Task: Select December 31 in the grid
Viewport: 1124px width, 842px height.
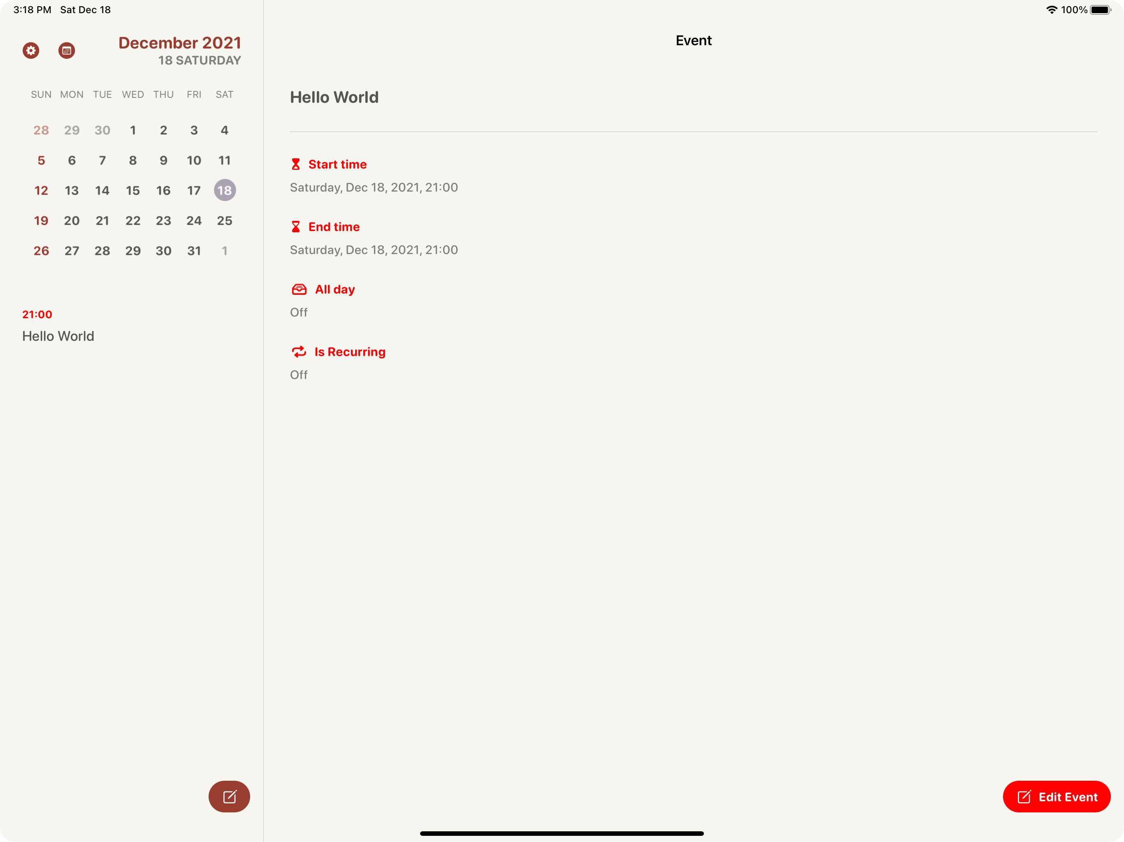Action: tap(194, 250)
